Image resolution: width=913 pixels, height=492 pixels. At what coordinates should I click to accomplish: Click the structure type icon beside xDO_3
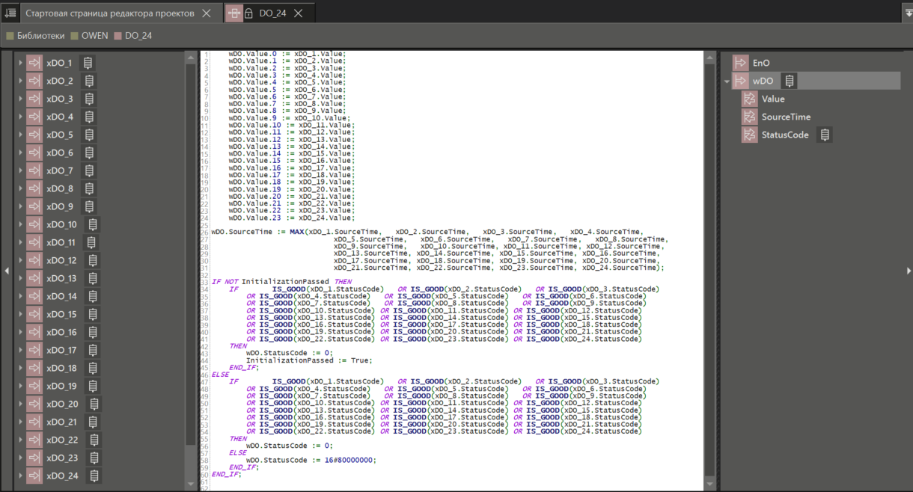coord(89,99)
